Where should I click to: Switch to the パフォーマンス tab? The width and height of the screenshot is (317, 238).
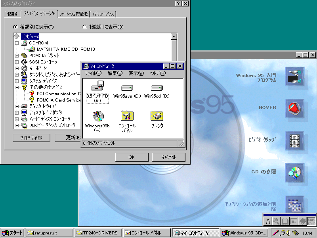[x=103, y=14]
